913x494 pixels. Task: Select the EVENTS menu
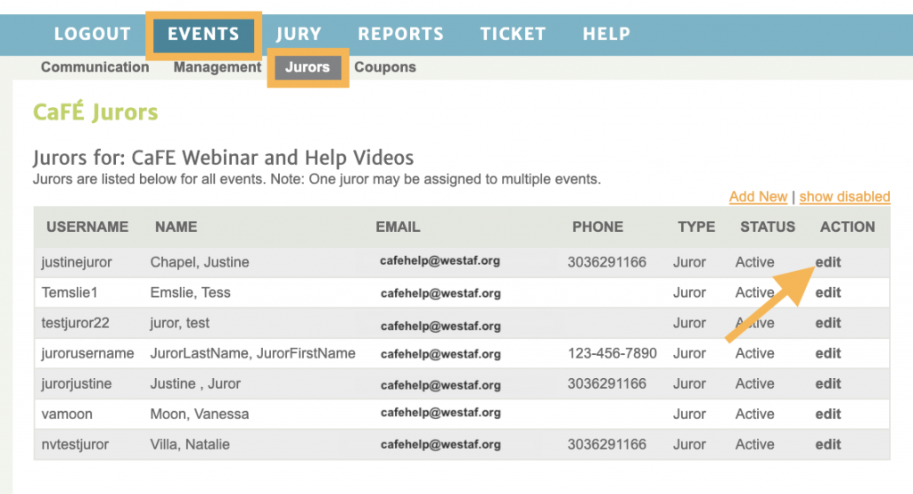(x=203, y=34)
